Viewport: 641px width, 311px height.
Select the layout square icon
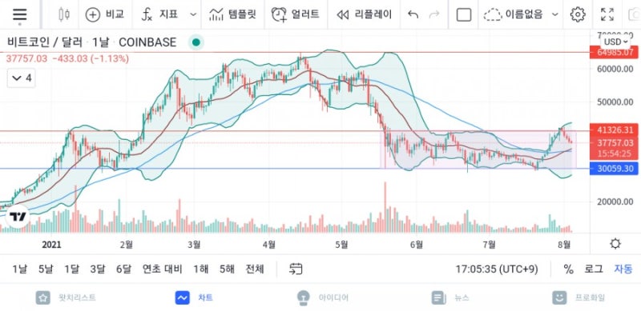coord(464,14)
